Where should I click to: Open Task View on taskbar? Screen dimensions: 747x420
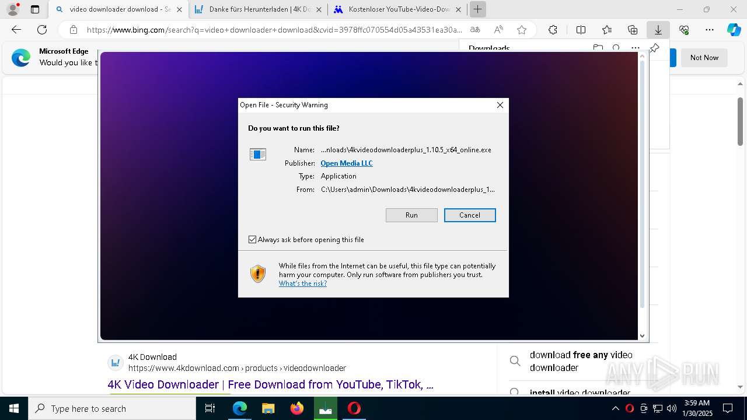211,408
